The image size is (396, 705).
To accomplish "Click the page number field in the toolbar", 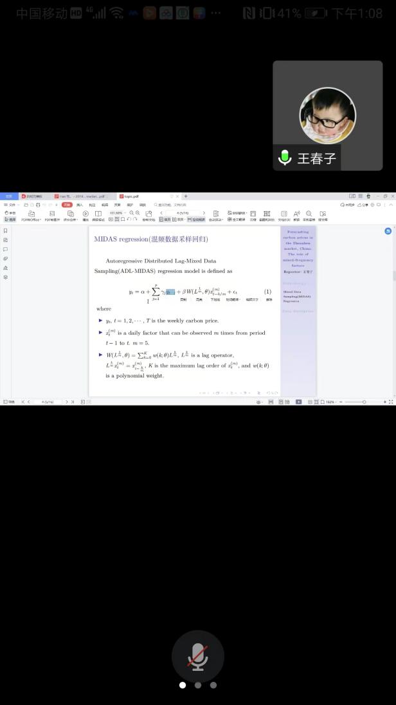I will pyautogui.click(x=182, y=212).
